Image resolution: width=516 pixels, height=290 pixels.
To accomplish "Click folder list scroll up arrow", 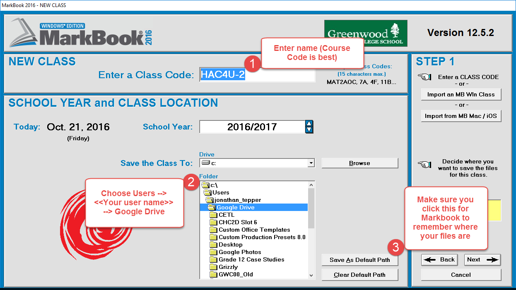I will [x=311, y=185].
